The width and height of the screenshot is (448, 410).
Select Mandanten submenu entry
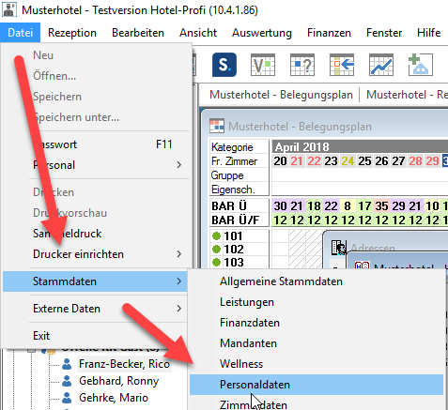[x=317, y=343]
